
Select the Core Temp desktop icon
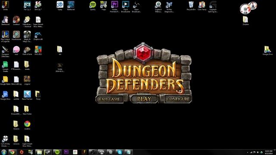click(x=202, y=6)
